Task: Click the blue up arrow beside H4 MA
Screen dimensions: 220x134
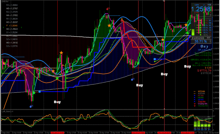Action: point(195,97)
